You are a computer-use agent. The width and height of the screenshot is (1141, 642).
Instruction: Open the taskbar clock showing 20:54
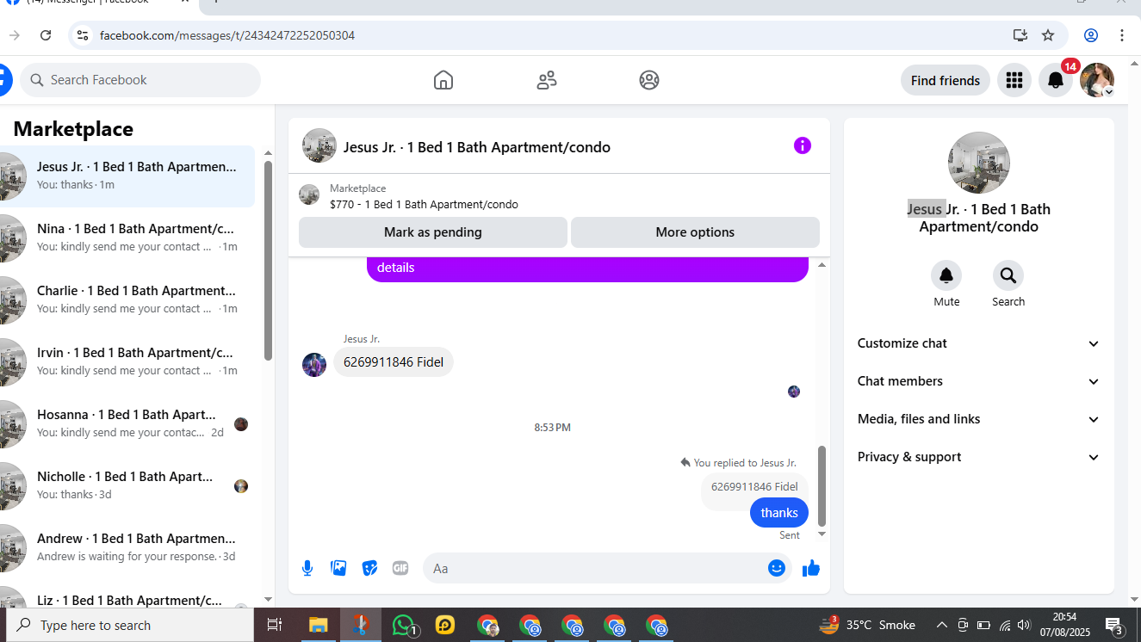click(1064, 625)
